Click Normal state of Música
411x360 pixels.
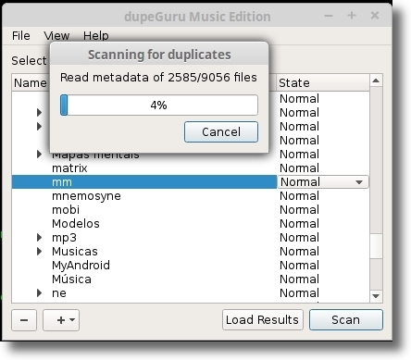[299, 279]
